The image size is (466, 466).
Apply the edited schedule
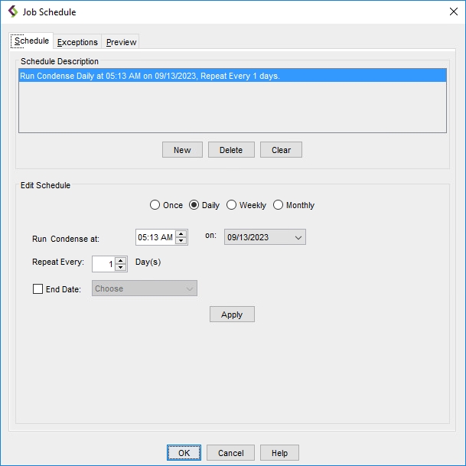[x=232, y=314]
